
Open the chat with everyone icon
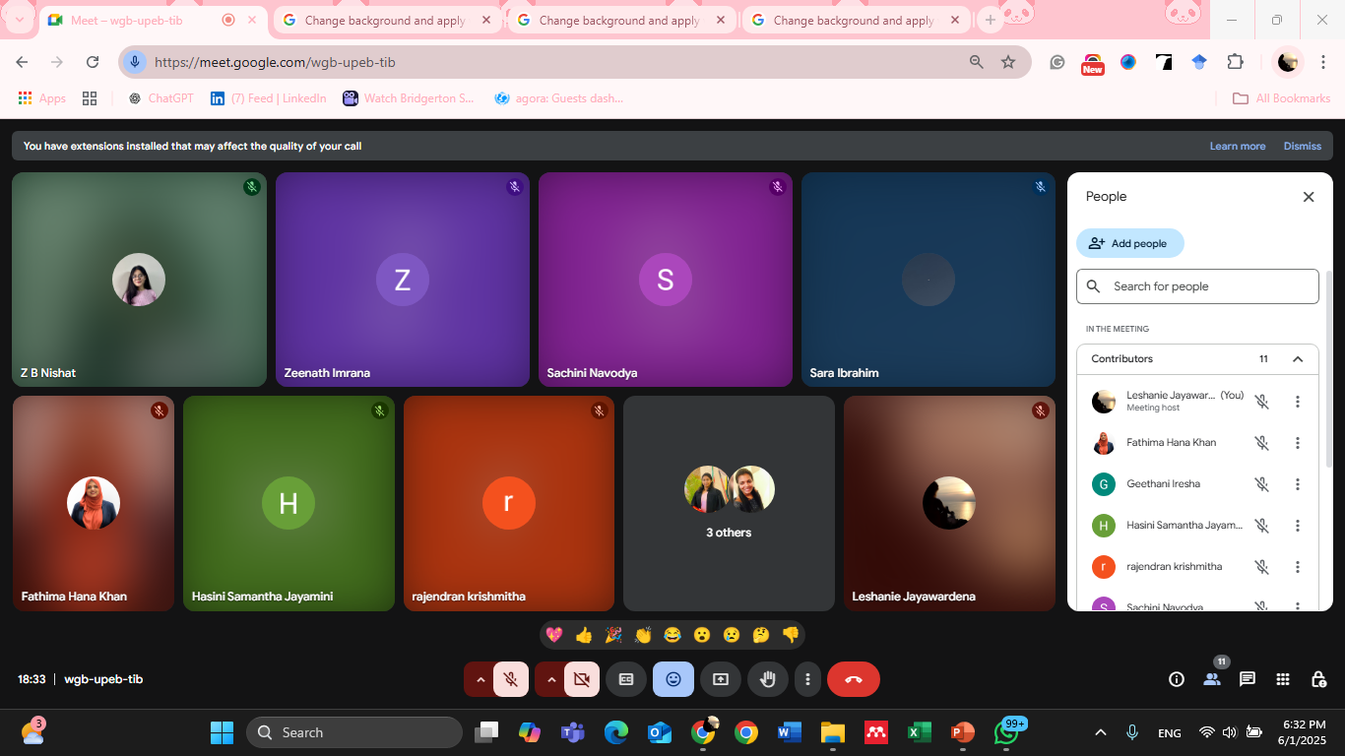1248,679
